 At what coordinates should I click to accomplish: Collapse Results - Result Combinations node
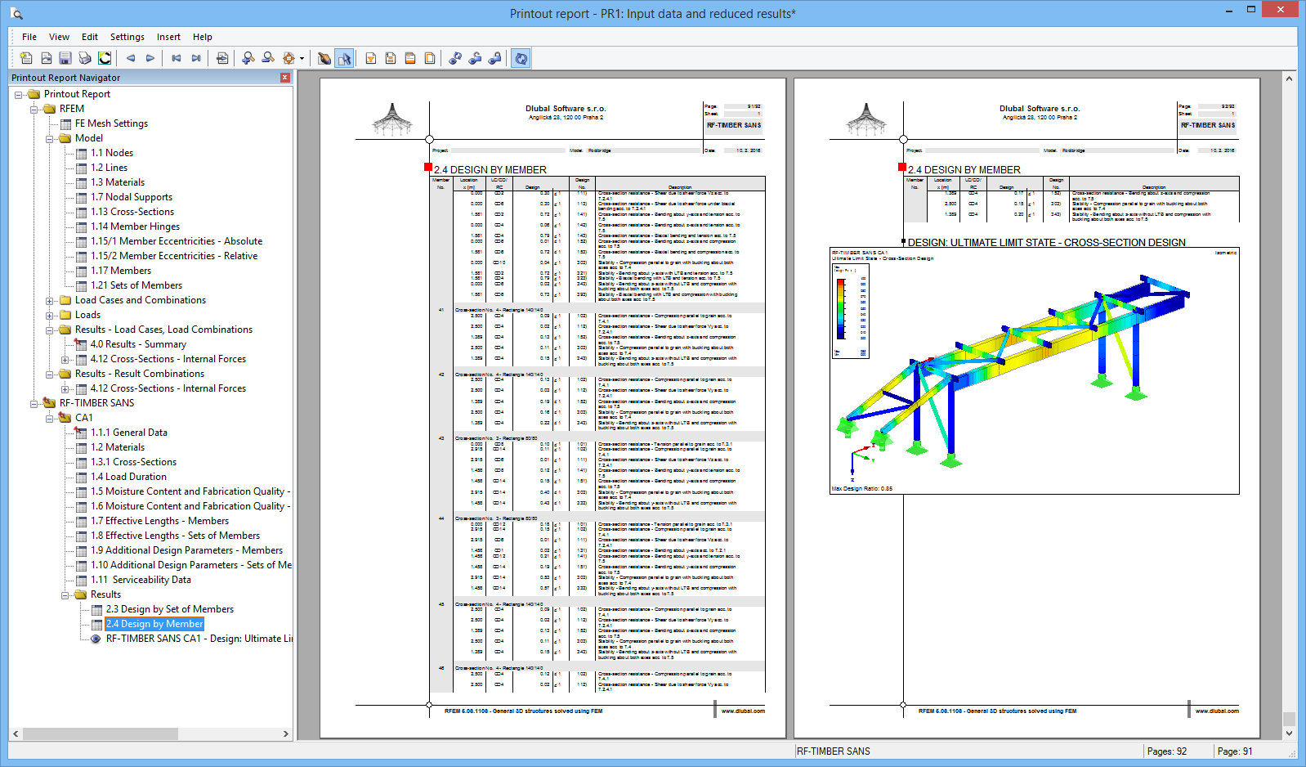click(x=50, y=374)
